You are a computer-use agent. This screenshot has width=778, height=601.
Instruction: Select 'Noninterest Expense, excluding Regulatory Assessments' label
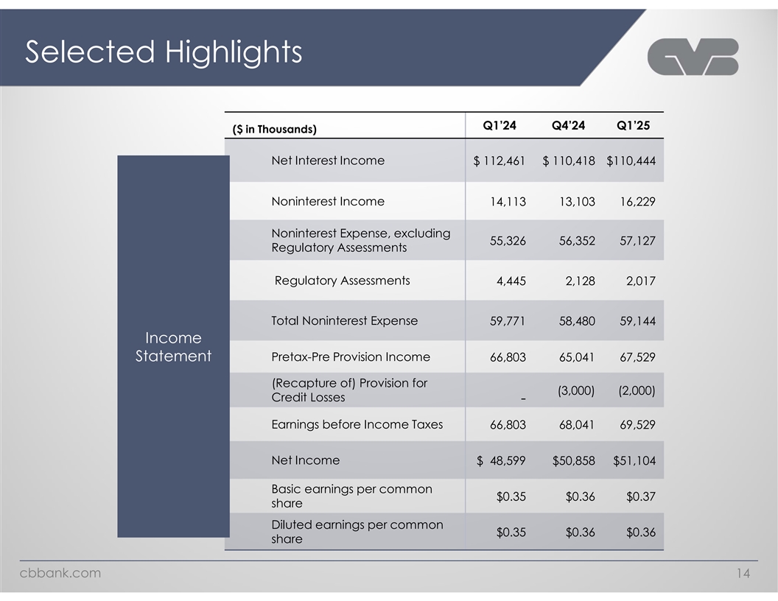[361, 241]
